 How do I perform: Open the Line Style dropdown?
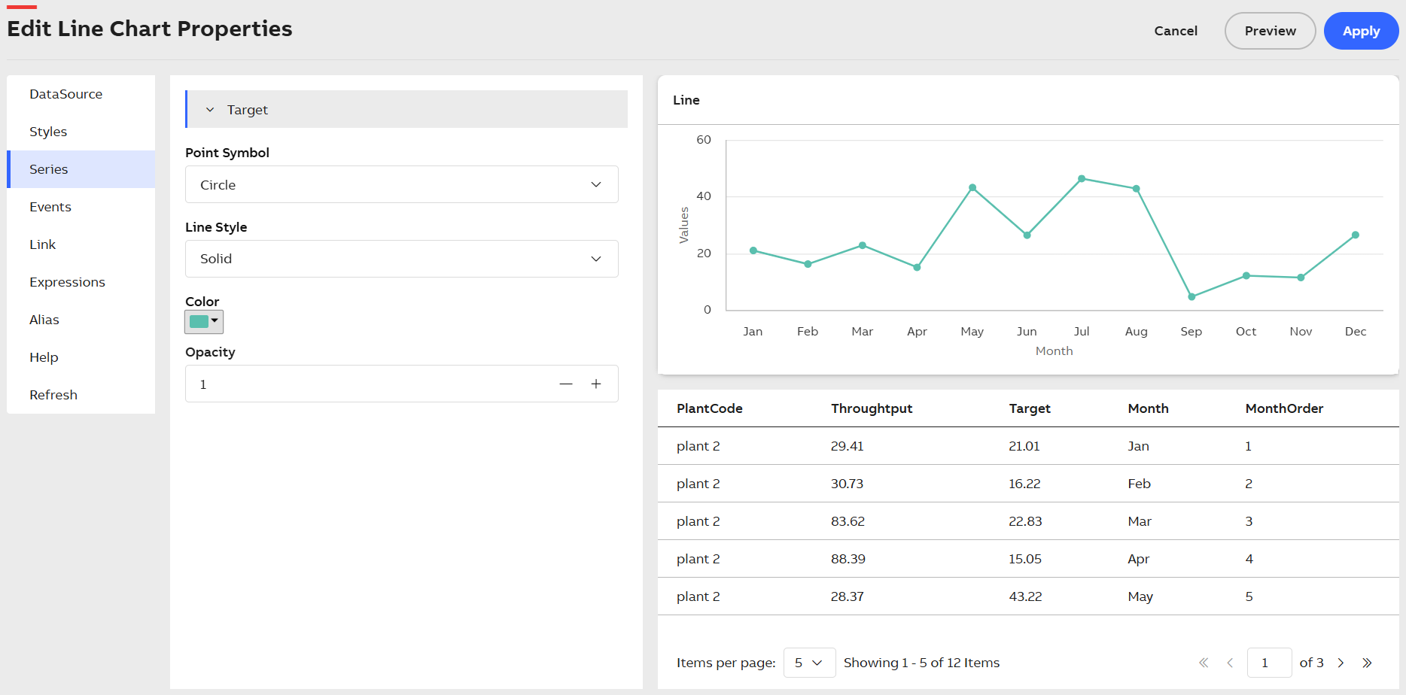point(401,259)
